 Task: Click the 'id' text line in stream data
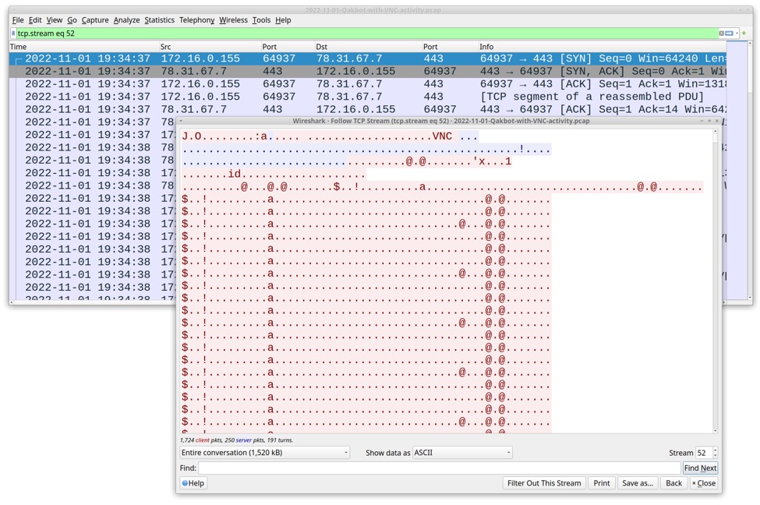[x=235, y=174]
